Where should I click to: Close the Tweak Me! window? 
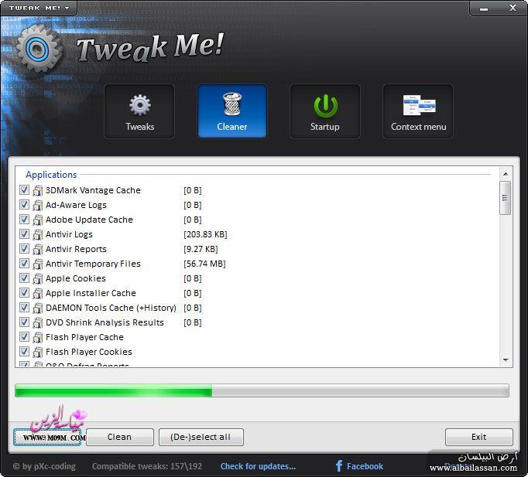513,8
